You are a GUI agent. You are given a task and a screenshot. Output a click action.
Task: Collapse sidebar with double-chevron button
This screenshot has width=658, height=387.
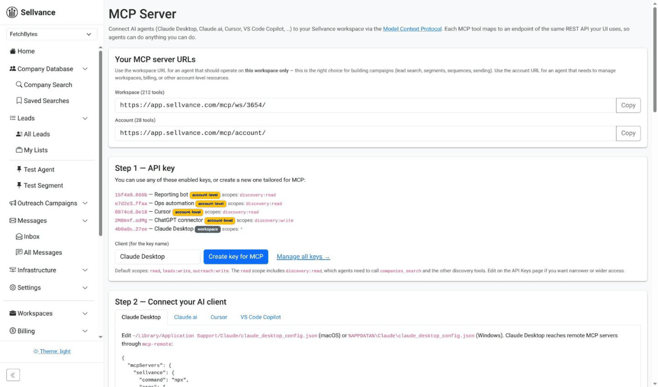click(13, 375)
